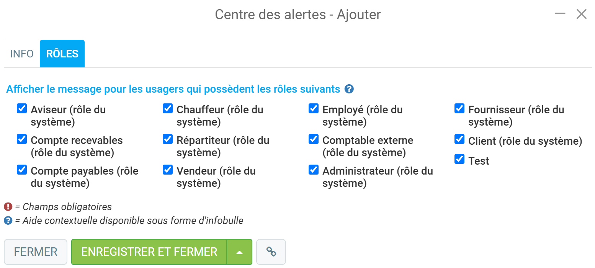Toggle the Fournisseur role checkbox
This screenshot has height=268, width=595.
(x=459, y=109)
